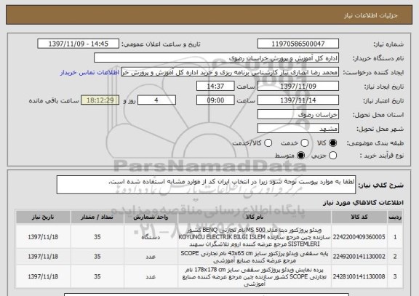Click the 14:37 creation time field
Screen dimensions: 419x296
pyautogui.click(x=215, y=87)
